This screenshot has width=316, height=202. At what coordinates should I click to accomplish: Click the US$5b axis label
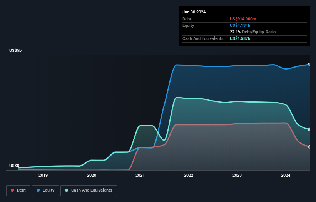15,50
